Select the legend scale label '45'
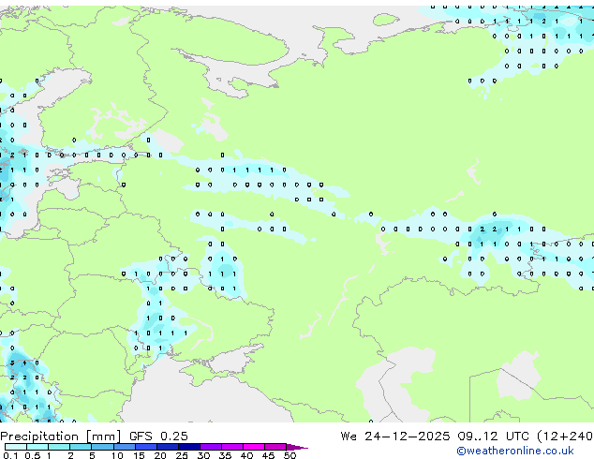This screenshot has height=459, width=594. point(268,455)
